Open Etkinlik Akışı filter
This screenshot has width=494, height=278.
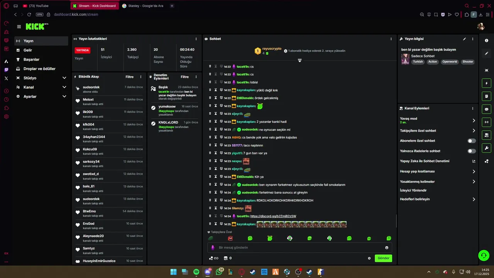pos(129,77)
